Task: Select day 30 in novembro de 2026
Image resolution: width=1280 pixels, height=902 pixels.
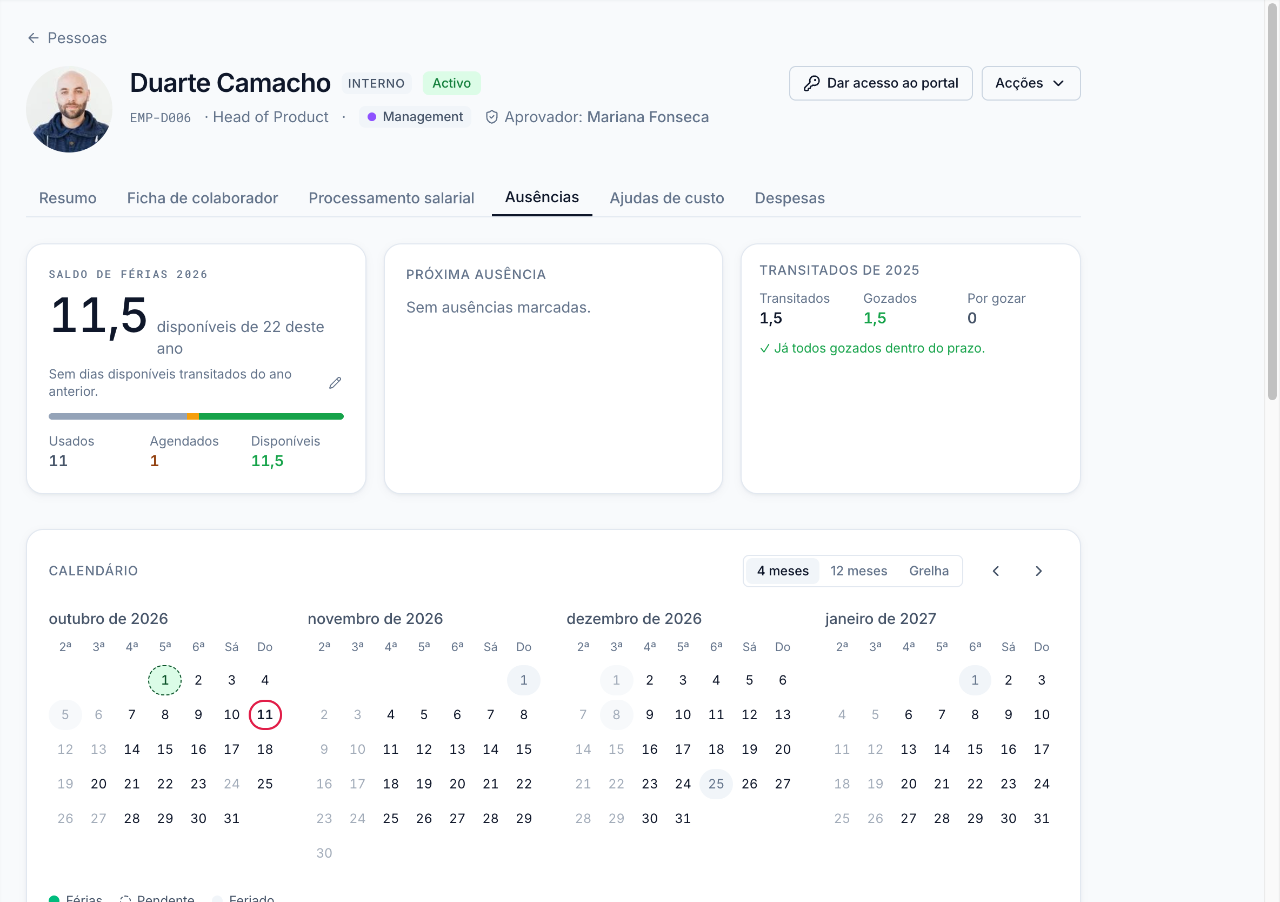Action: click(324, 853)
